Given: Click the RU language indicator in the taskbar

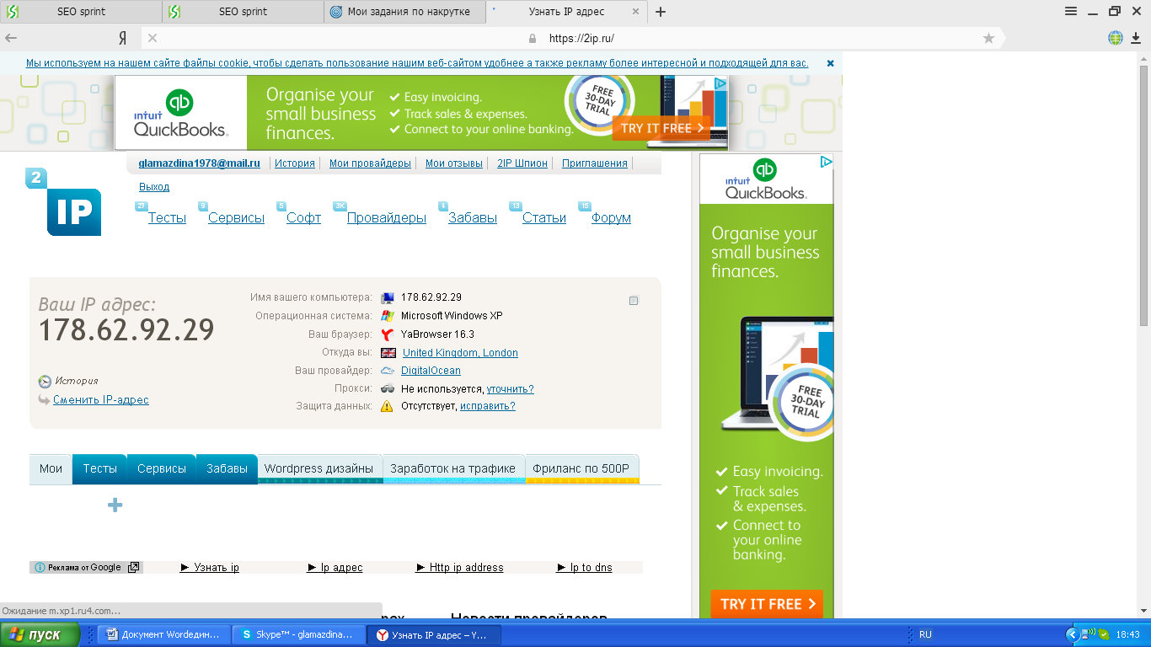Looking at the screenshot, I should 925,634.
